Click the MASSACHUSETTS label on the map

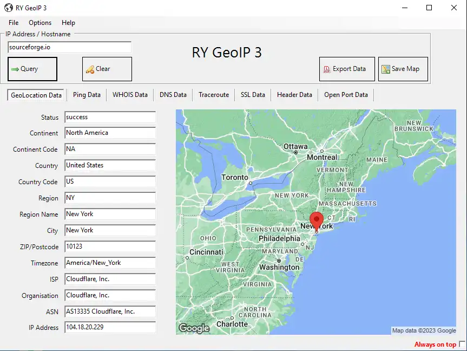pyautogui.click(x=347, y=204)
